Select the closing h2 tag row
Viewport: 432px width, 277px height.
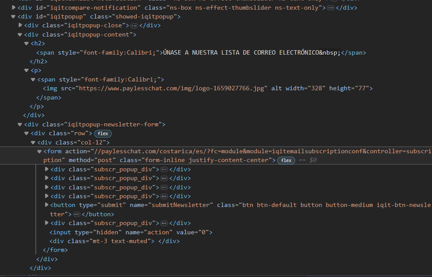[x=39, y=61]
